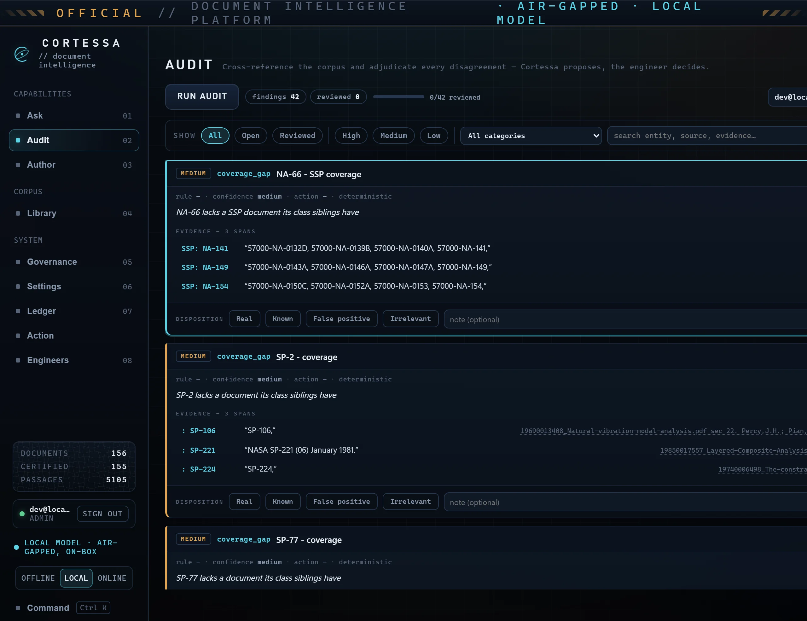Screen dimensions: 807x621
Task: Toggle the Low severity filter
Action: (x=434, y=136)
